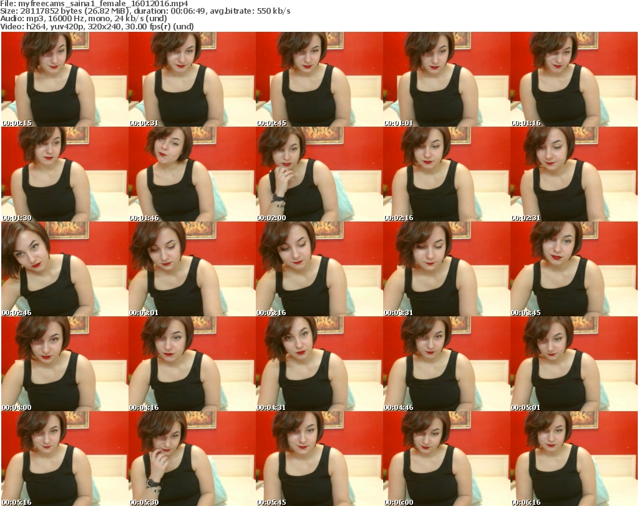Click the thumbnail marked 00:04:46

pos(446,364)
